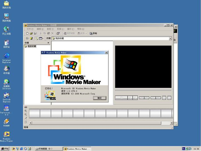Click the monitor seek bar
Viewport: 201px width, 151px height.
point(143,90)
